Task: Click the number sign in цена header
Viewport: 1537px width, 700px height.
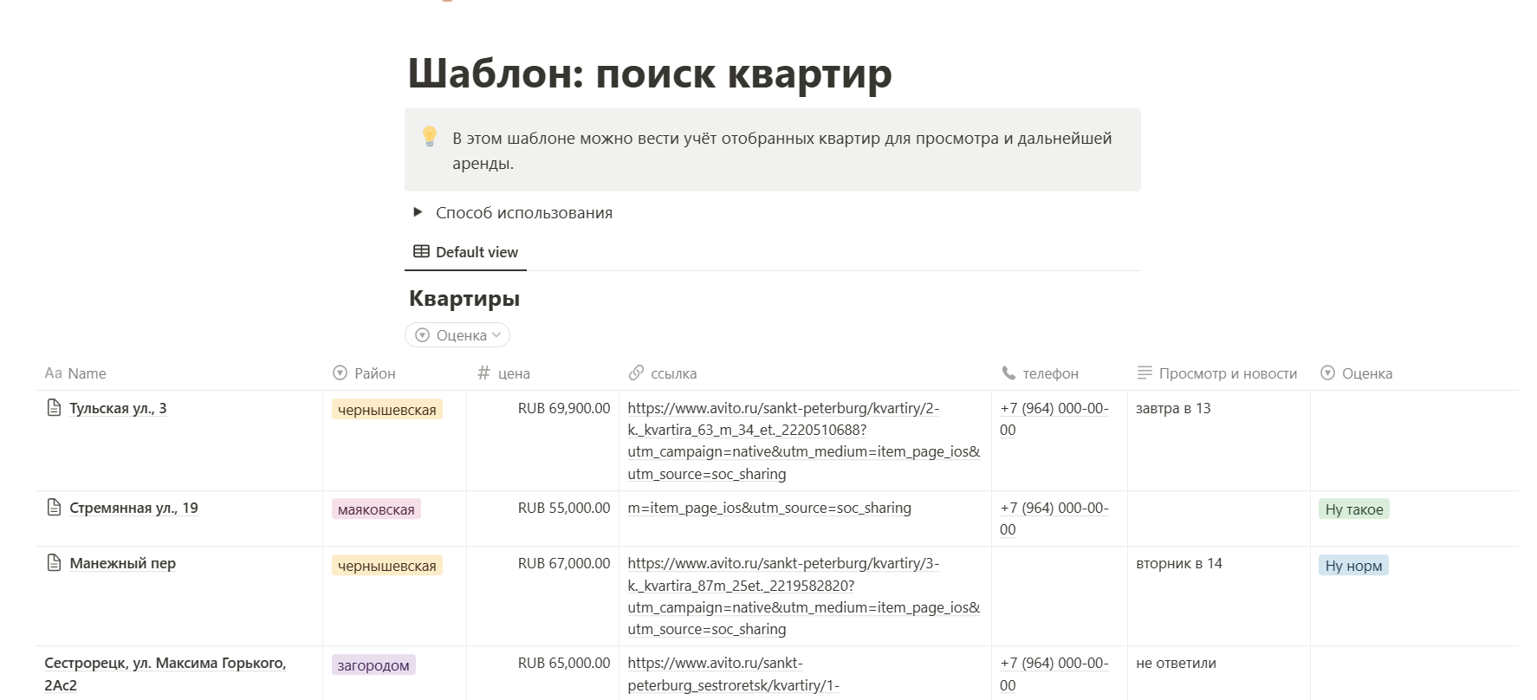Action: tap(483, 373)
